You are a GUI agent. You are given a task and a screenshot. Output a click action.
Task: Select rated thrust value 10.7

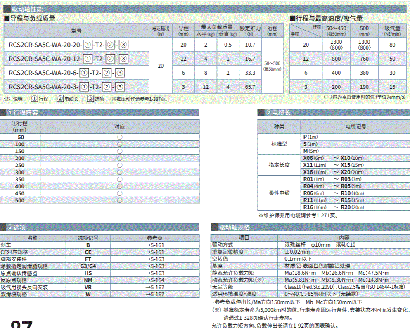[250, 45]
